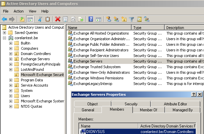Click the Create new user icon
Viewport: 204px width, 134px height.
(108, 19)
